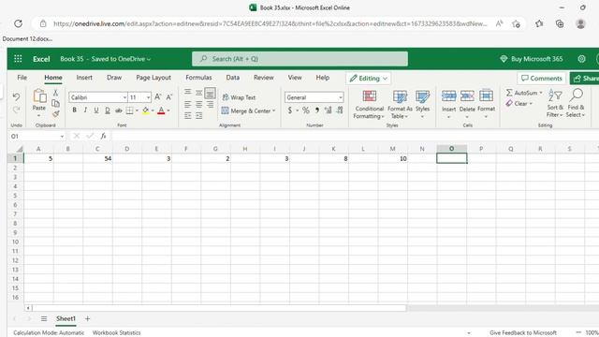Click the Clear eraser button
This screenshot has width=599, height=337.
pos(519,104)
